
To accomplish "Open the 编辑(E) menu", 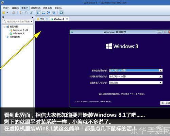I will click(15, 8).
